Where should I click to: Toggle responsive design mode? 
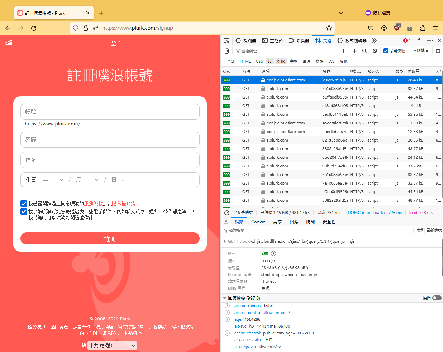tap(420, 41)
